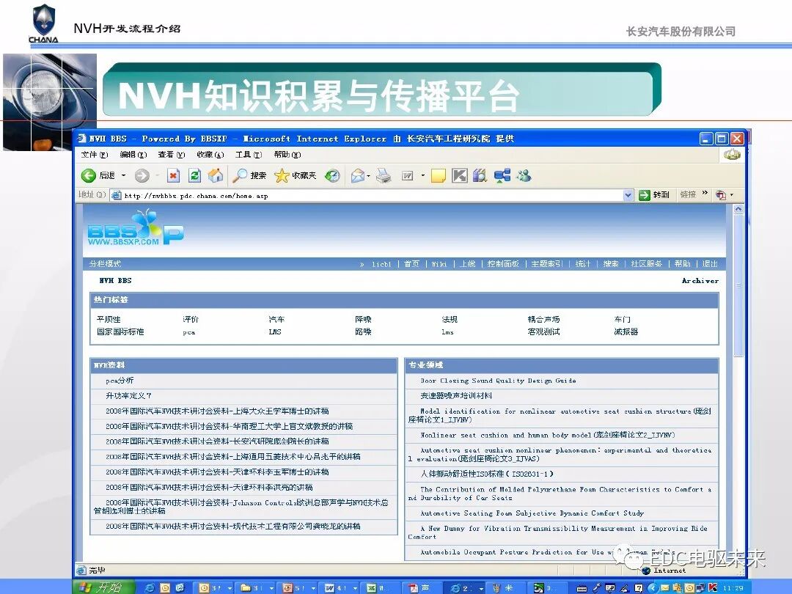Open the 查看(V) menu
792x594 pixels.
pyautogui.click(x=172, y=155)
